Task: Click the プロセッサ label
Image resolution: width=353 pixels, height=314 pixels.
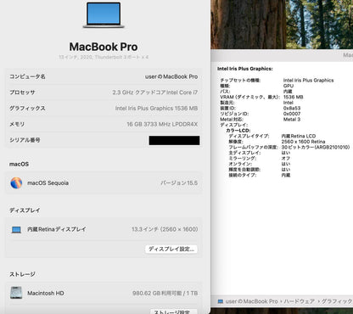Action: click(22, 93)
